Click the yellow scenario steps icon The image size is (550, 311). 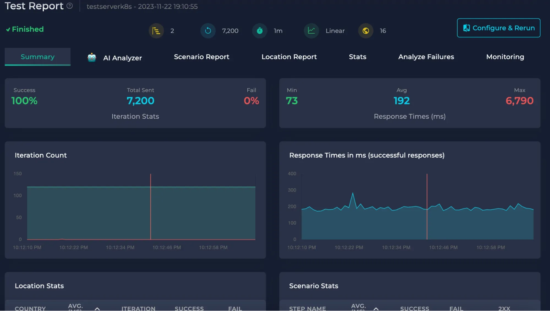pos(156,31)
